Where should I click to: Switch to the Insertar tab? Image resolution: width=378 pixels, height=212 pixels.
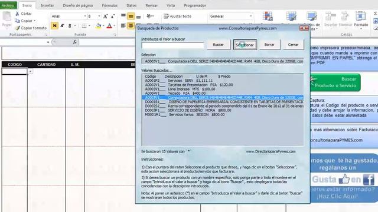(47, 5)
